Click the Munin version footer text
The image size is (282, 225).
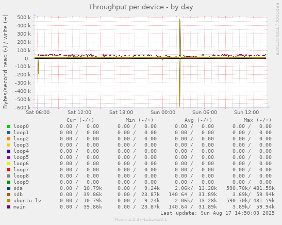click(x=141, y=219)
